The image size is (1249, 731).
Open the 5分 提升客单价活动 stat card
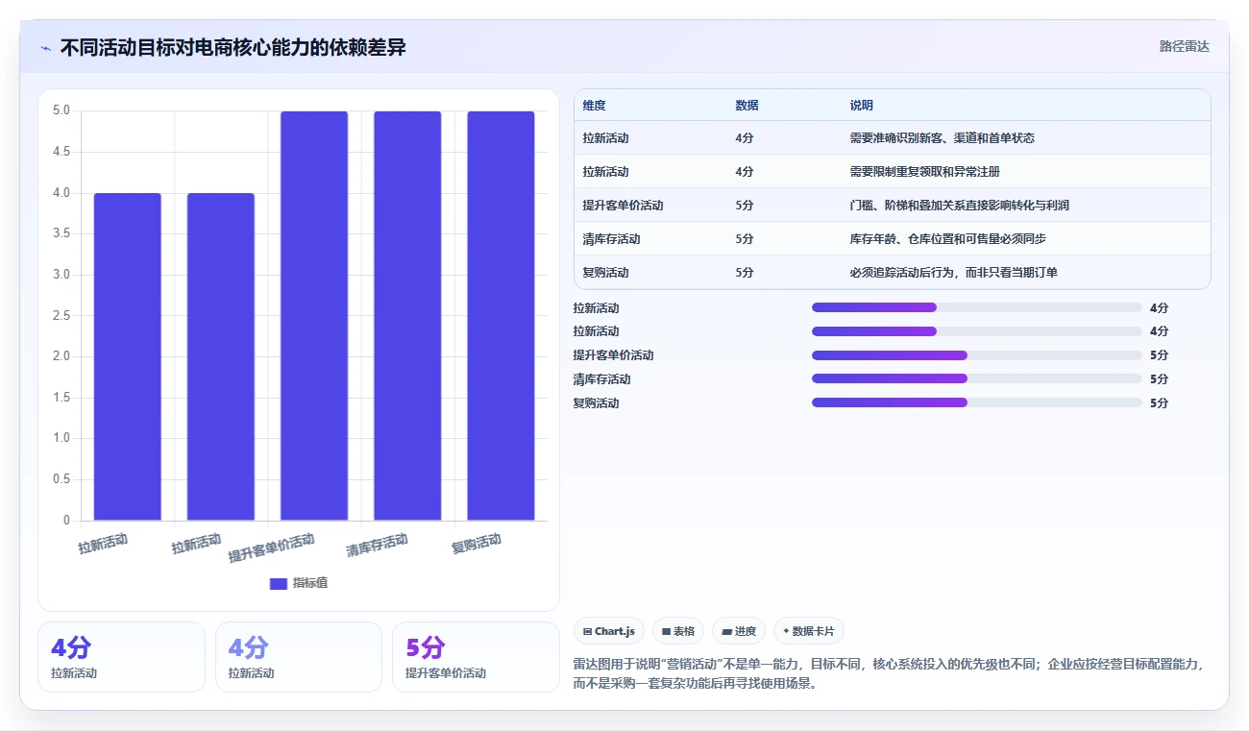[x=476, y=657]
